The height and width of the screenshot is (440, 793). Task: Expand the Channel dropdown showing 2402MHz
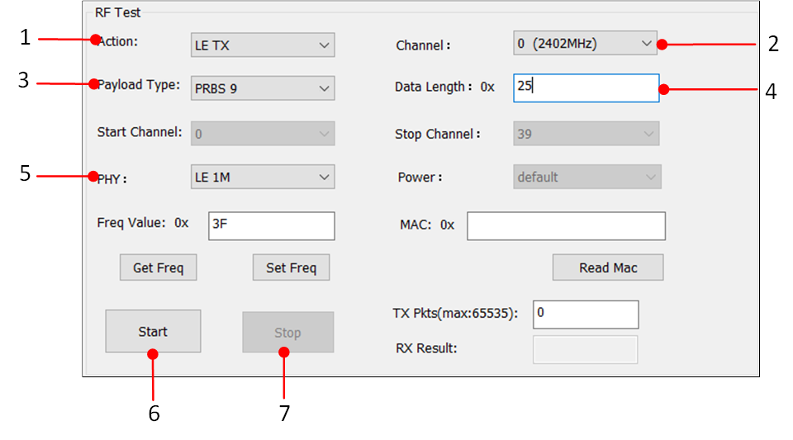[584, 43]
